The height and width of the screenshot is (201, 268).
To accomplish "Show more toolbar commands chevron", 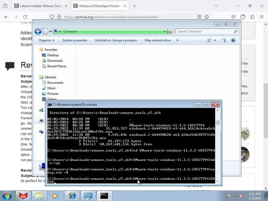I will click(178, 40).
